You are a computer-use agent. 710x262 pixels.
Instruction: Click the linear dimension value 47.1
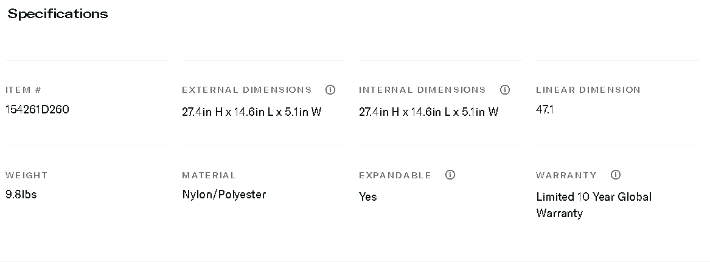point(545,110)
